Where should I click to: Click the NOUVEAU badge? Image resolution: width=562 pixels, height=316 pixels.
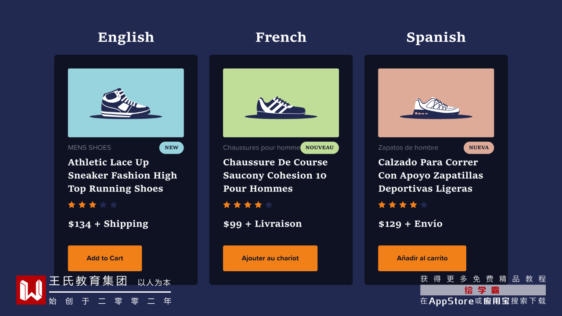click(319, 147)
